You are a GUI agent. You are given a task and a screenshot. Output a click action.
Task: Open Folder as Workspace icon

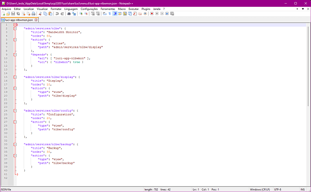(140, 14)
